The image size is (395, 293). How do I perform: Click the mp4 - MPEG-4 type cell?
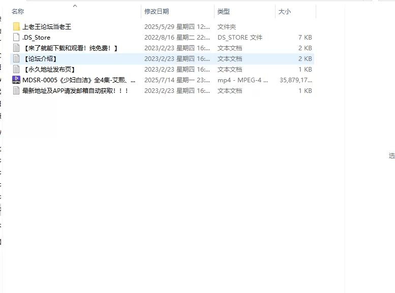242,80
